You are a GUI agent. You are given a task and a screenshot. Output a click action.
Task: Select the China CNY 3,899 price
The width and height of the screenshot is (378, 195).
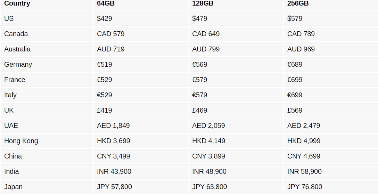coord(208,156)
